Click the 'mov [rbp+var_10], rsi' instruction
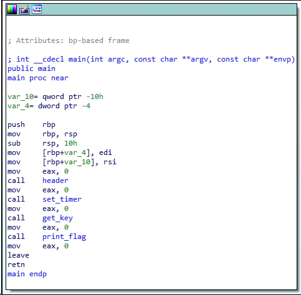 [x=62, y=162]
